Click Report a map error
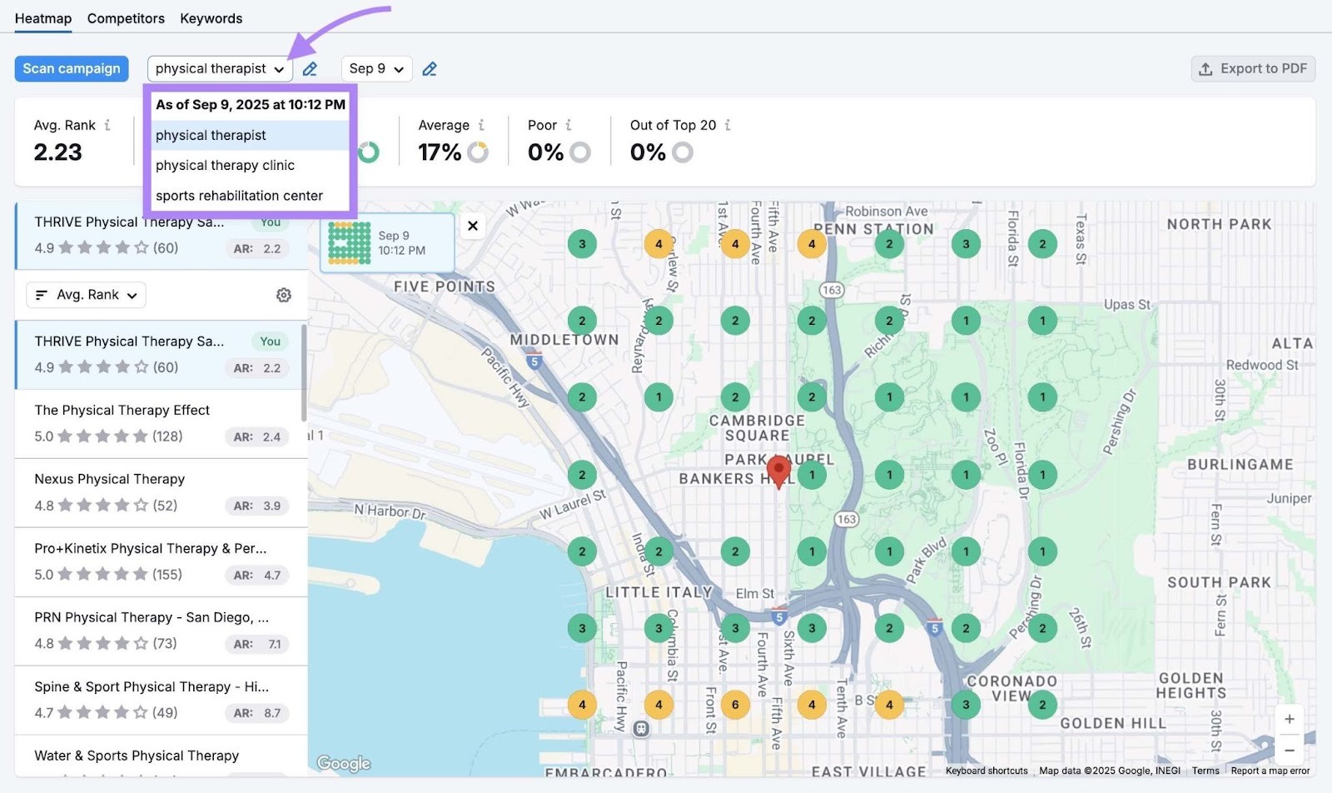Image resolution: width=1332 pixels, height=793 pixels. click(1270, 771)
